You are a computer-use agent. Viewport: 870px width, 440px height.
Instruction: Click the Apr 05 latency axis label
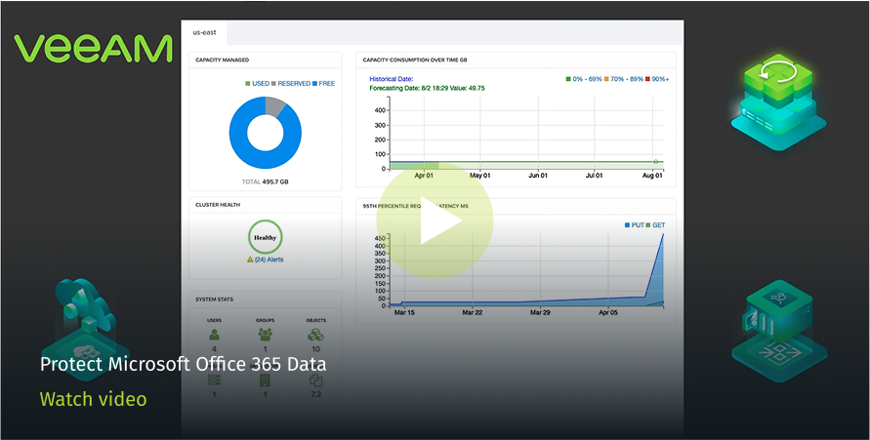(x=608, y=313)
